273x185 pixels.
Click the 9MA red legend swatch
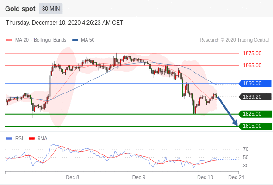coord(31,139)
